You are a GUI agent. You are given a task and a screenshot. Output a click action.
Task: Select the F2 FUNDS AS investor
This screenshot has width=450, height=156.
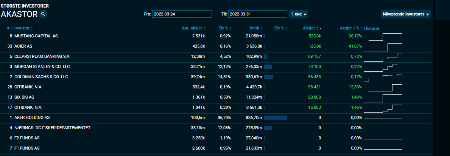coord(27,138)
